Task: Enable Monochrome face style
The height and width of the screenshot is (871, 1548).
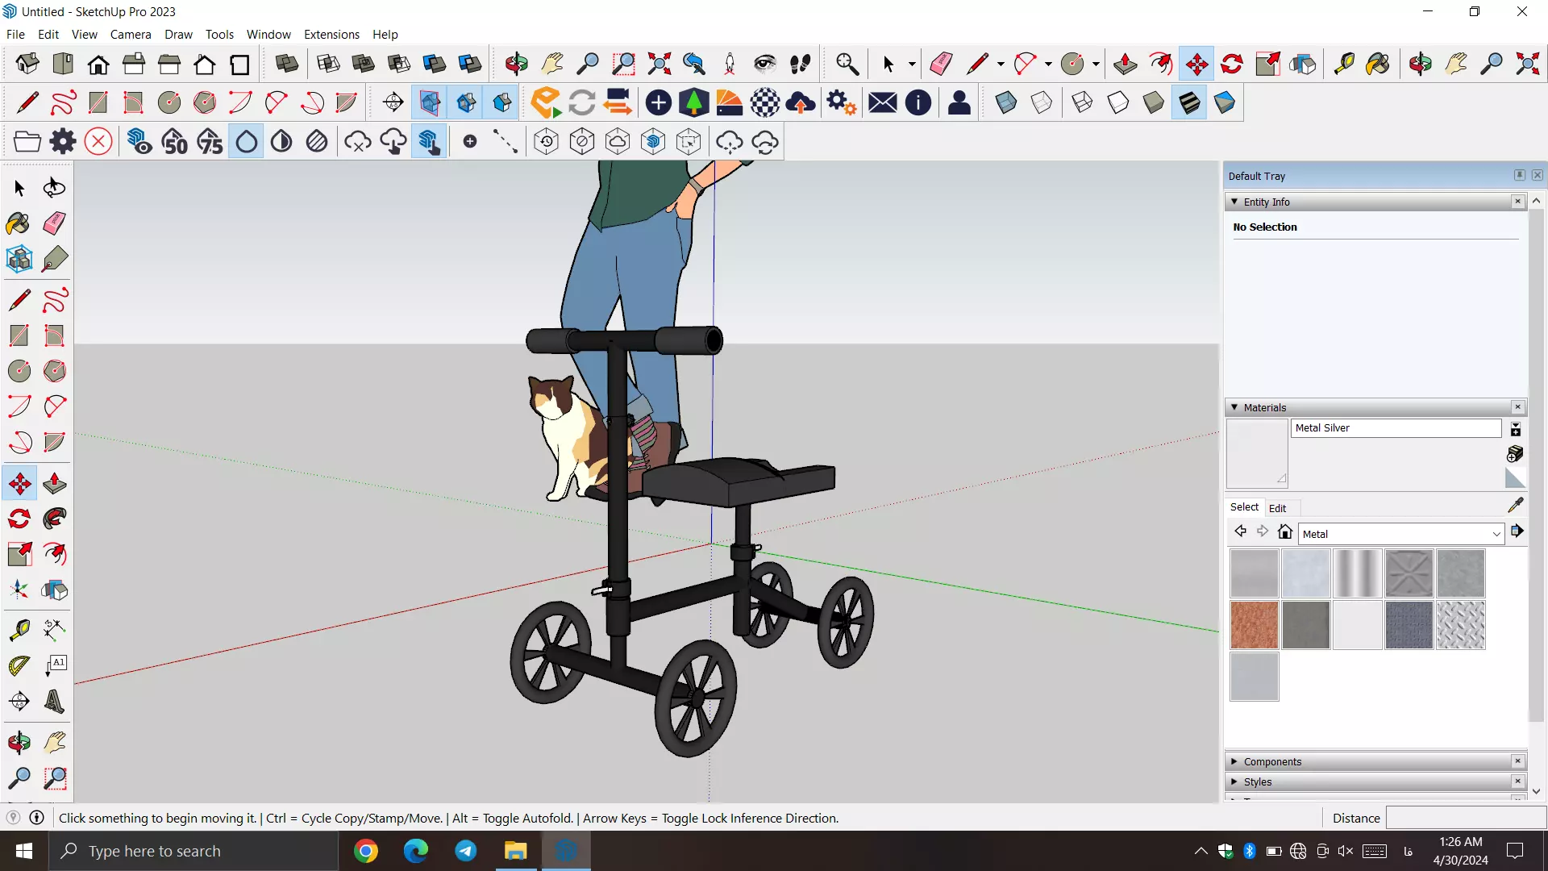Action: (1225, 102)
